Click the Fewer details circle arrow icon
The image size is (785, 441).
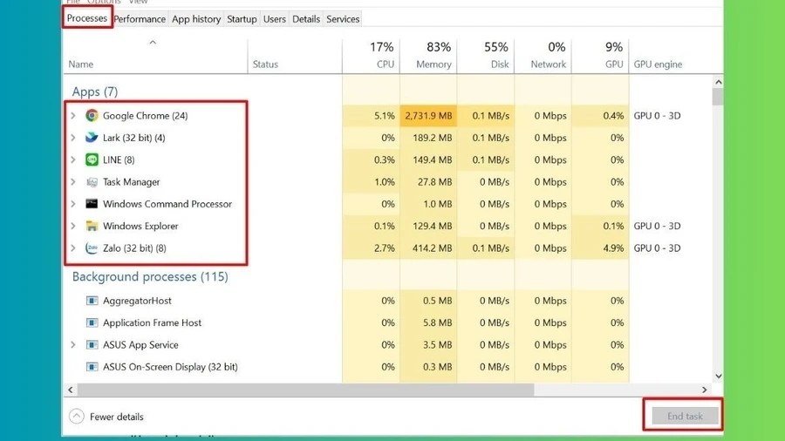(x=77, y=416)
